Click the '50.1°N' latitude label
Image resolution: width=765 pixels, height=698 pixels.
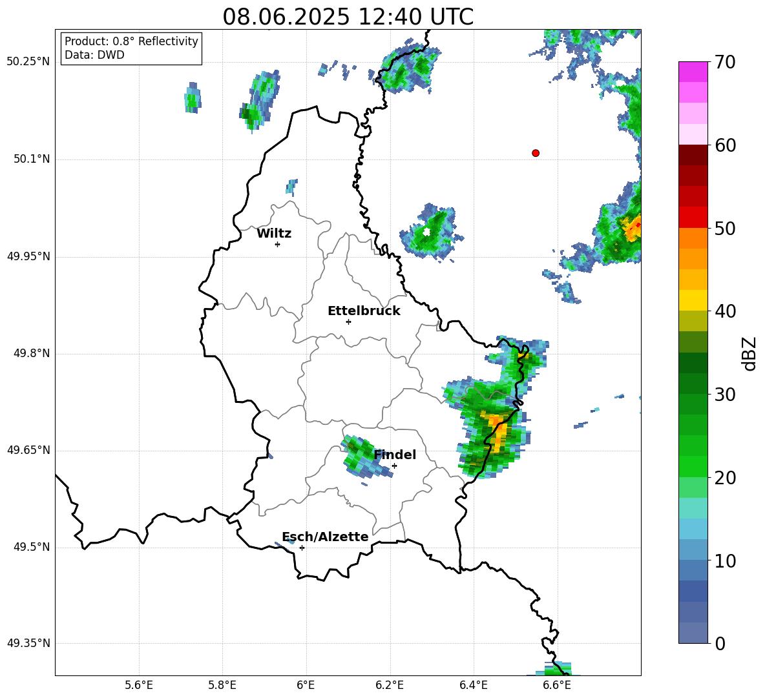pos(31,159)
